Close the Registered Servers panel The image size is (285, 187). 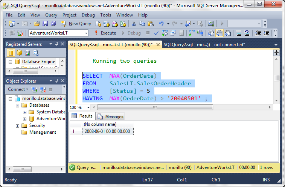pyautogui.click(x=62, y=44)
